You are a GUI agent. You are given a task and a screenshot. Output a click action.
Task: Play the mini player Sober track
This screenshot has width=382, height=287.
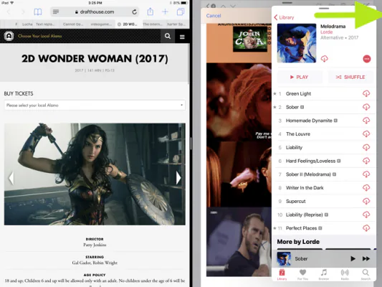tap(353, 258)
